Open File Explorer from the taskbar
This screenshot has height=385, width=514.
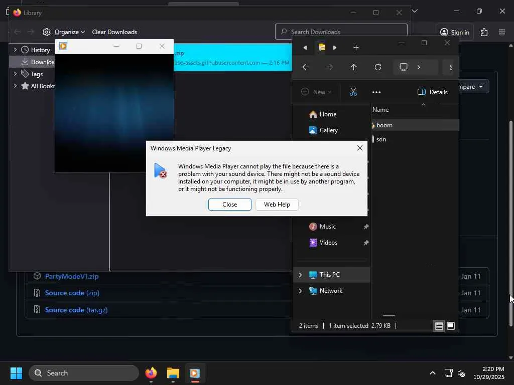(173, 373)
